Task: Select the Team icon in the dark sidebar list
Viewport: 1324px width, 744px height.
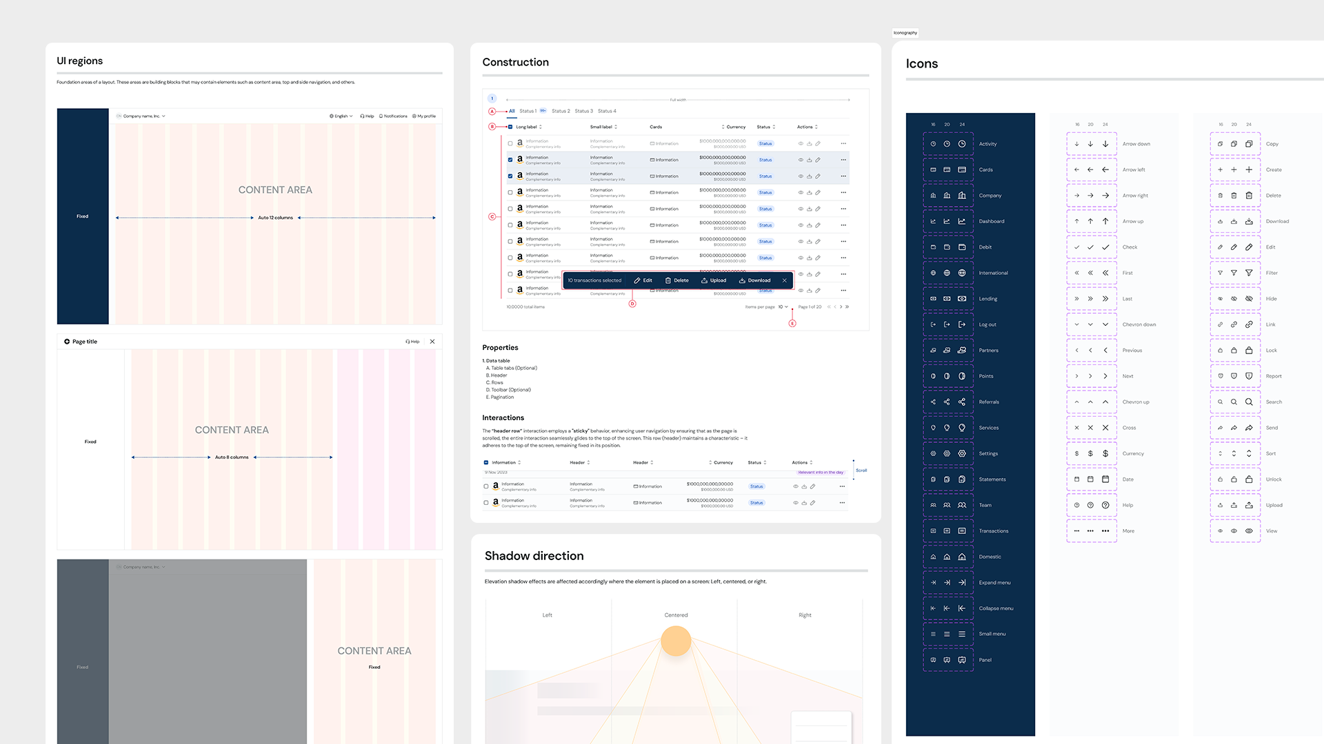Action: [947, 505]
